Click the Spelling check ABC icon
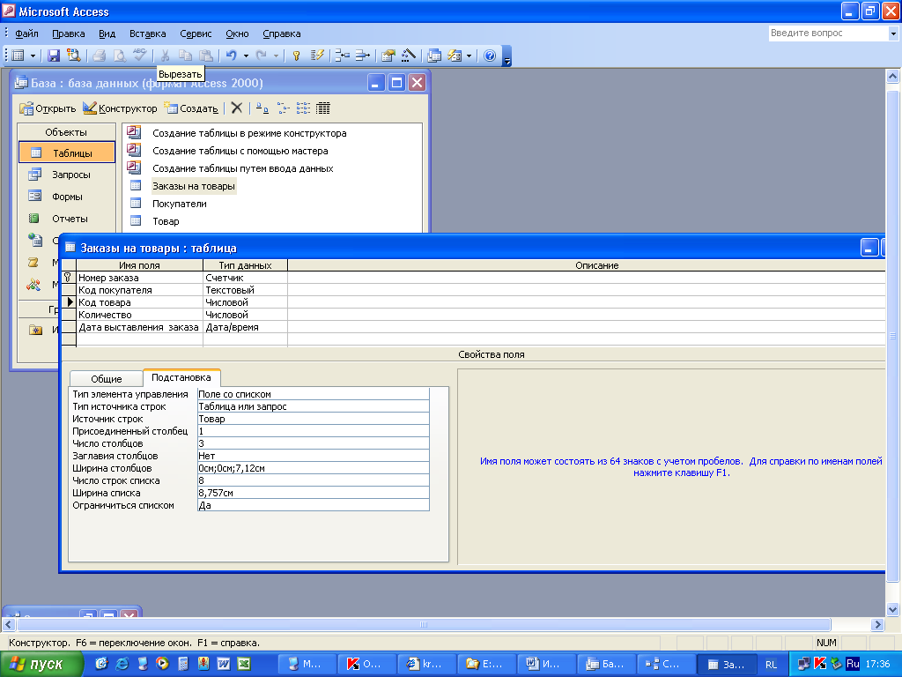Screen dimensions: 902x677 tap(139, 56)
